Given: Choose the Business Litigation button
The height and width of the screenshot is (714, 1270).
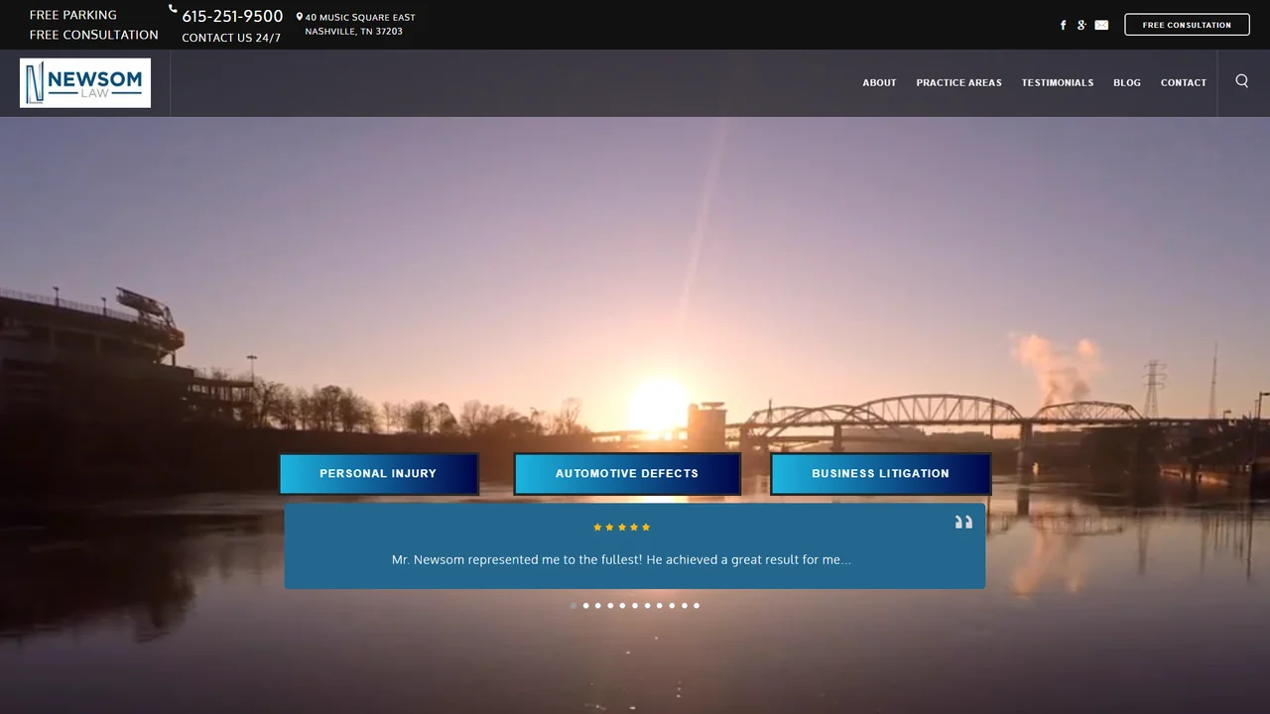Looking at the screenshot, I should click(x=881, y=474).
